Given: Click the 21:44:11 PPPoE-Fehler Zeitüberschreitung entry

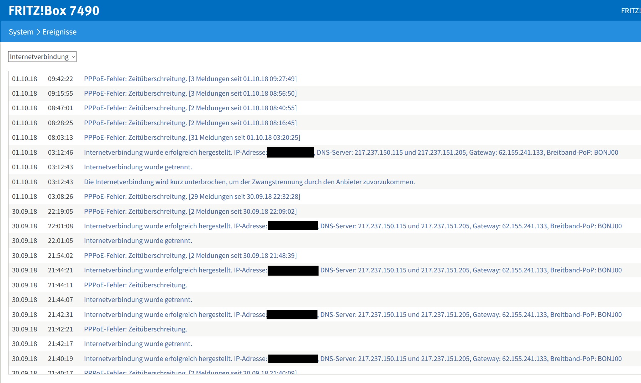Looking at the screenshot, I should tap(135, 285).
